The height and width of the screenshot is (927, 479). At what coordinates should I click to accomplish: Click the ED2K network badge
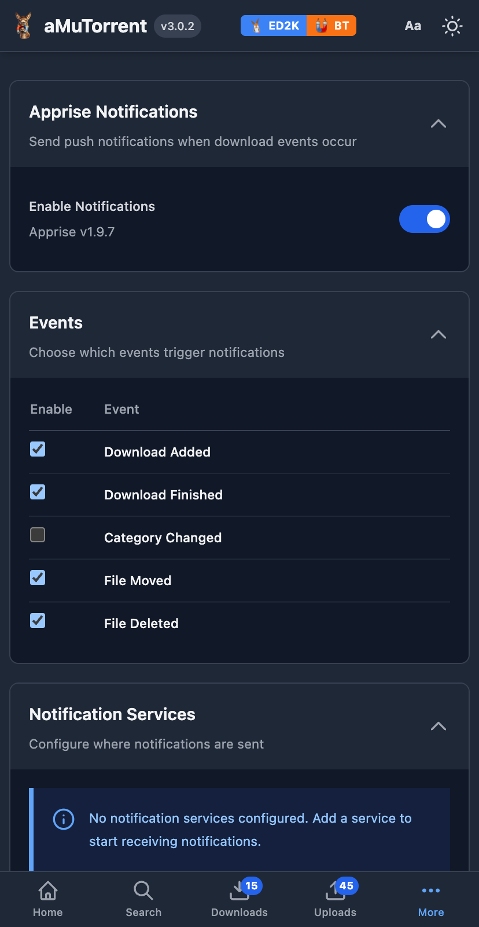[x=274, y=25]
